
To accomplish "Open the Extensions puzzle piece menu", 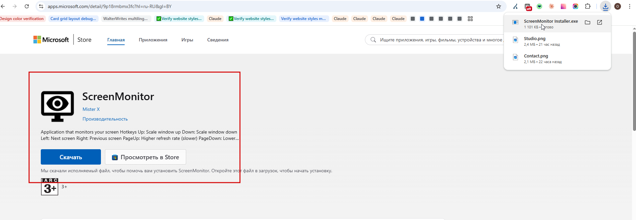I will click(588, 6).
